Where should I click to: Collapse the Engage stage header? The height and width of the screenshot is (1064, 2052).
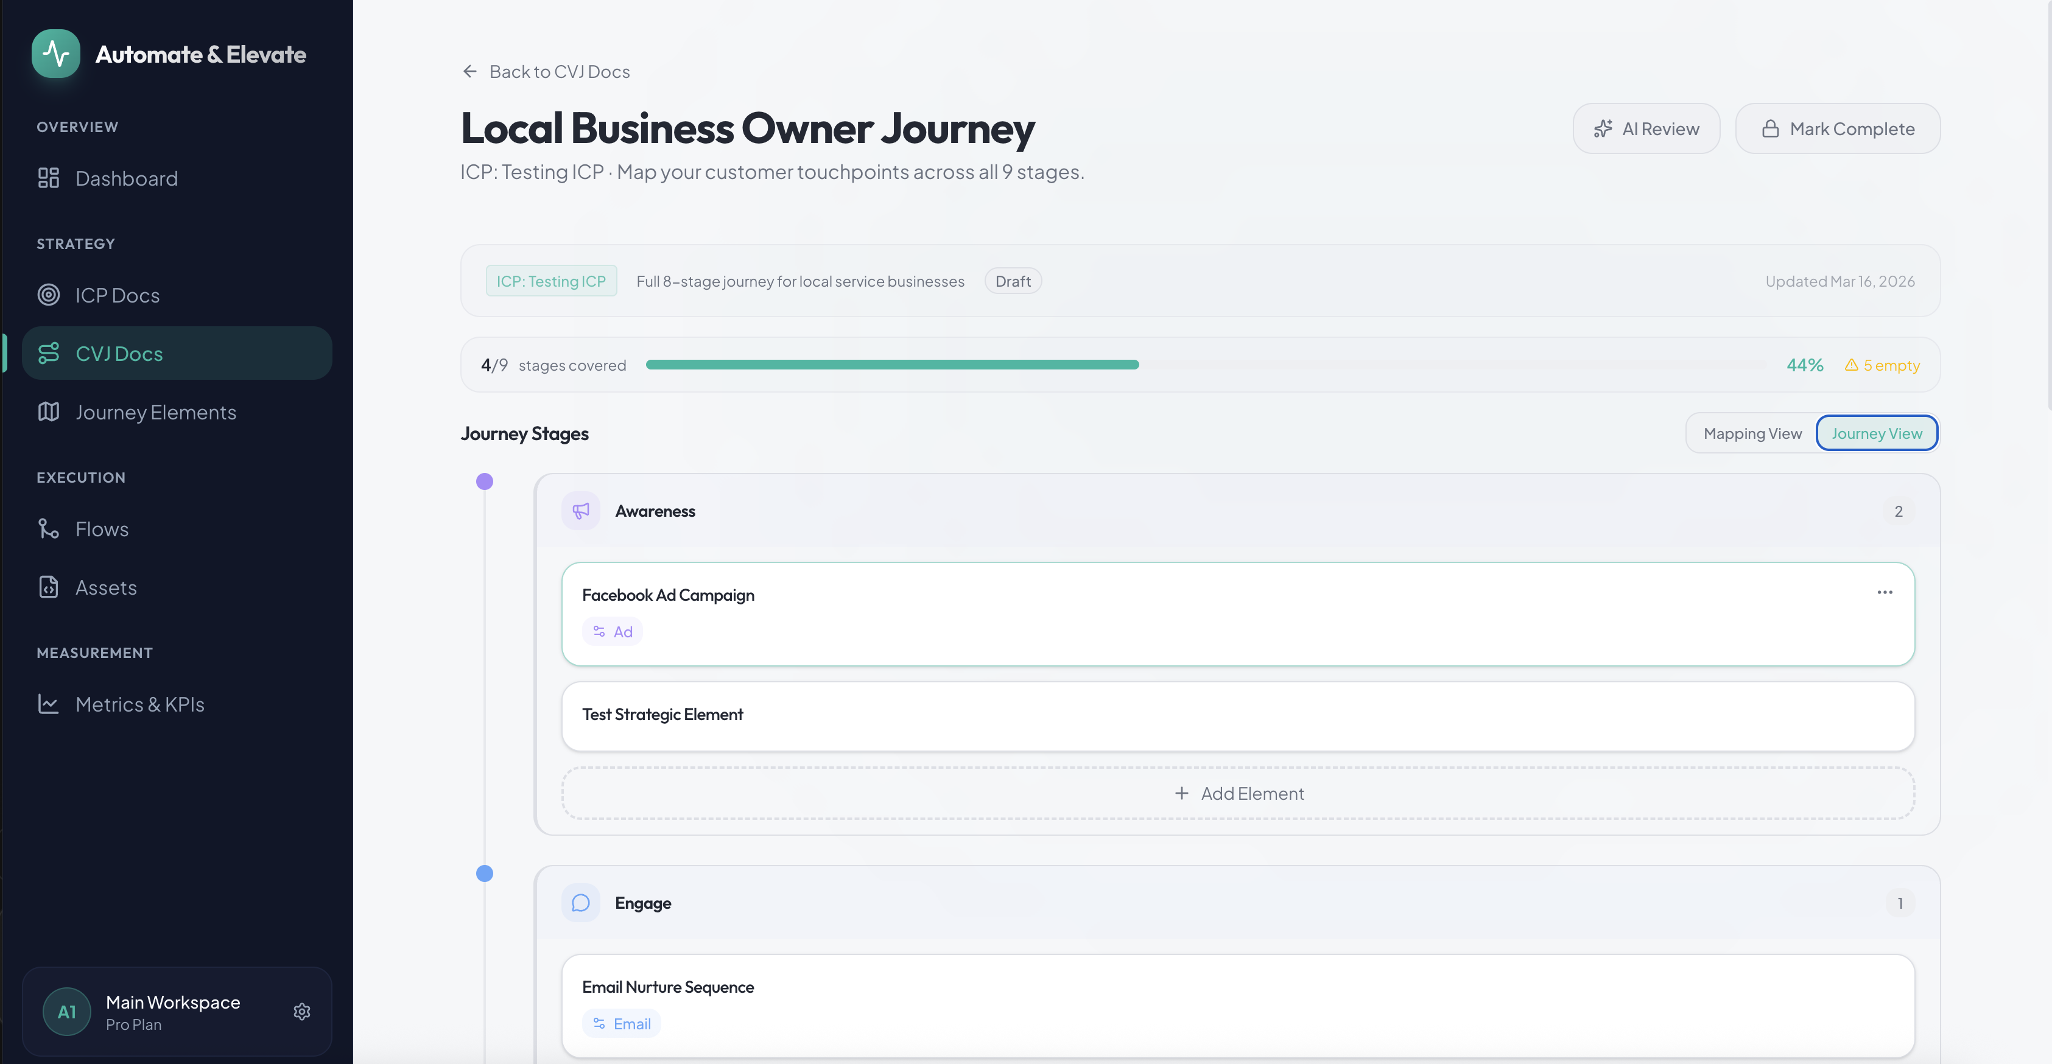click(1238, 903)
